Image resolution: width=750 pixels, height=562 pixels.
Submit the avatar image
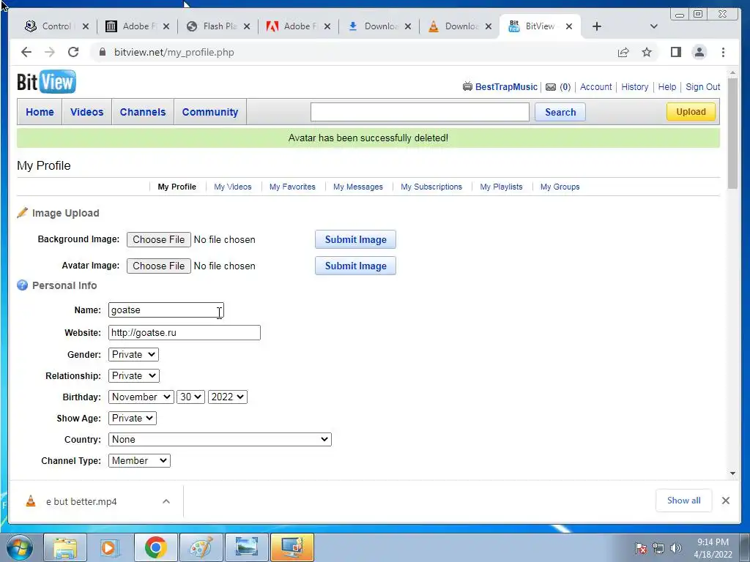tap(355, 266)
